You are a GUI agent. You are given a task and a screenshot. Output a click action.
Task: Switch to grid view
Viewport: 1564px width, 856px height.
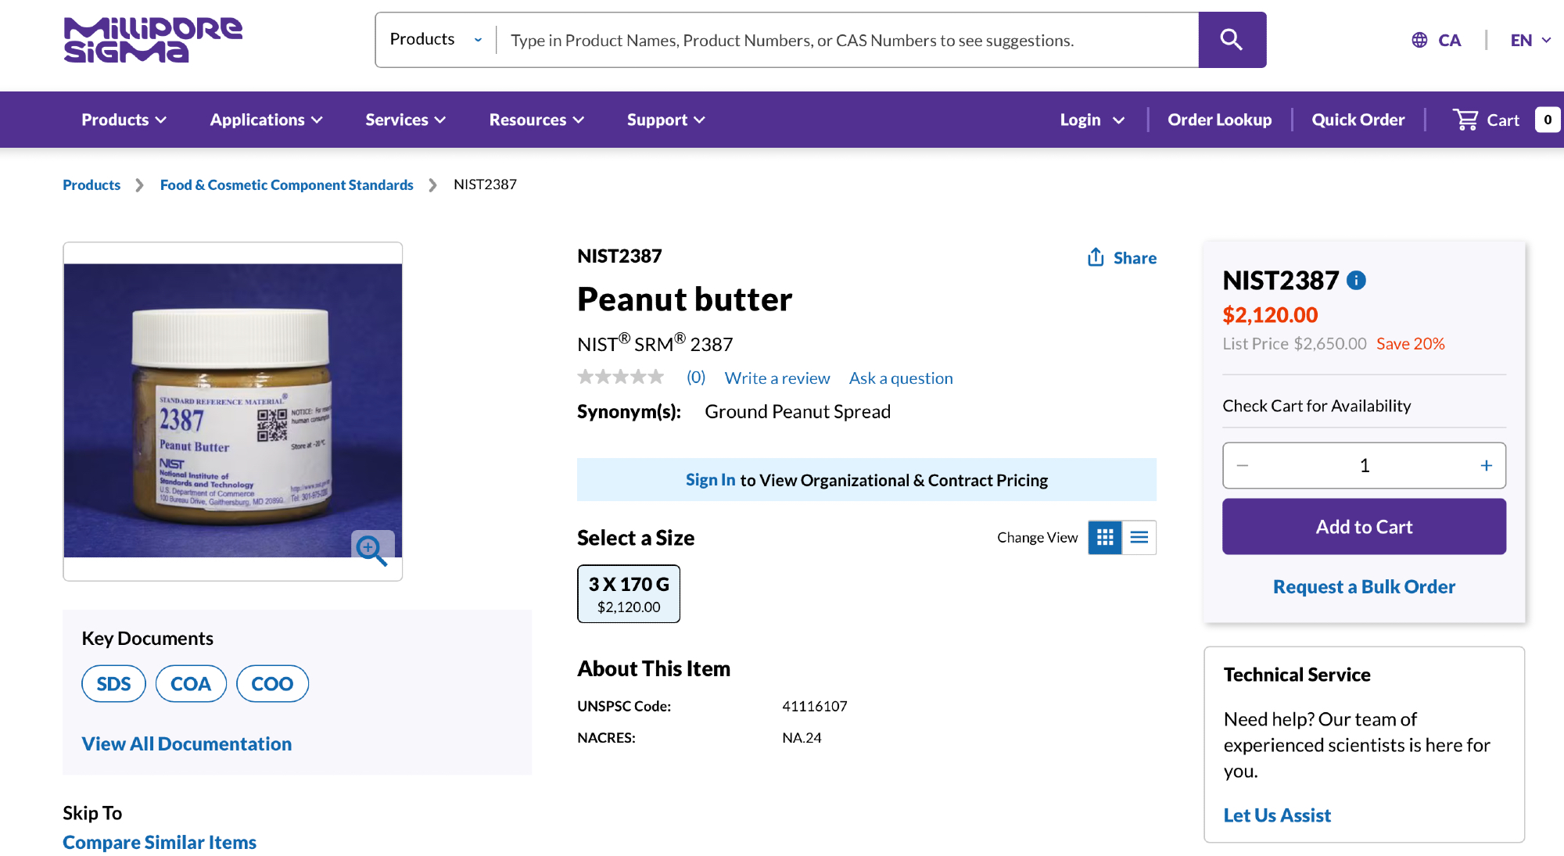click(1104, 537)
